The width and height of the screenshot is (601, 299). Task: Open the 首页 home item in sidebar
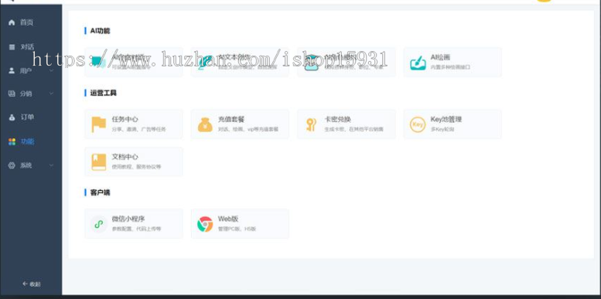(21, 22)
